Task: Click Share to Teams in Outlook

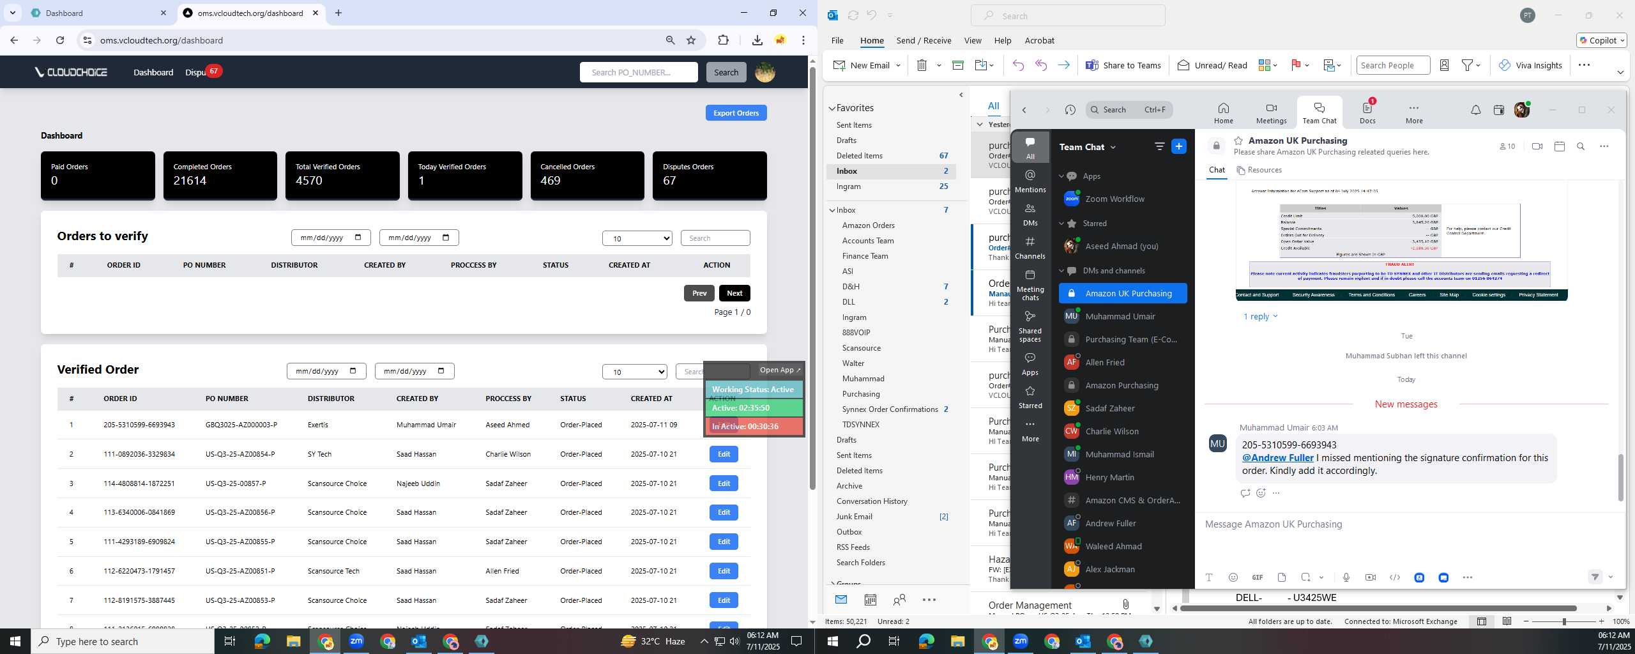Action: pyautogui.click(x=1123, y=65)
